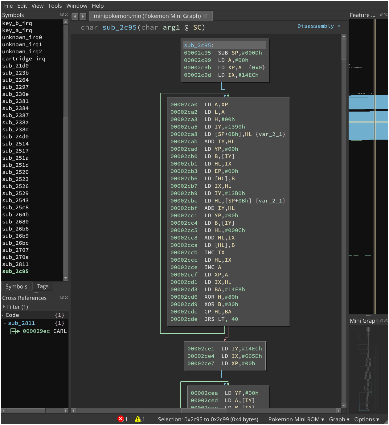Select cartridge_irq in the Symbols list

[x=24, y=59]
